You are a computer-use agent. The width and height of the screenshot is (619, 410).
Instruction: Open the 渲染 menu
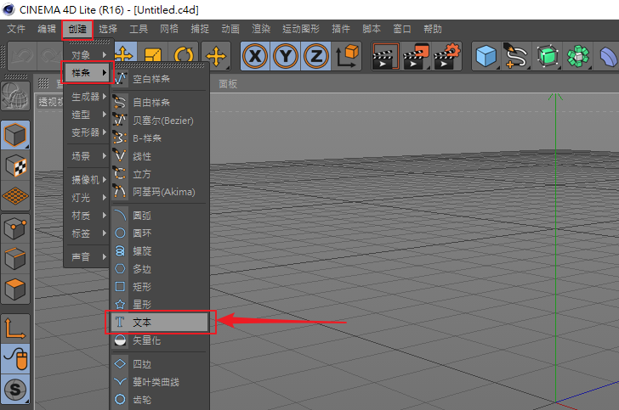pos(261,29)
